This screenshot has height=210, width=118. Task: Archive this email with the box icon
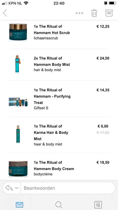pyautogui.click(x=109, y=13)
